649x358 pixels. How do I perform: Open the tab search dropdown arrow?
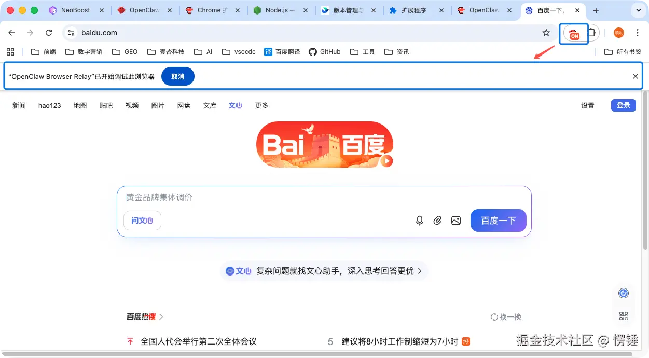[638, 10]
